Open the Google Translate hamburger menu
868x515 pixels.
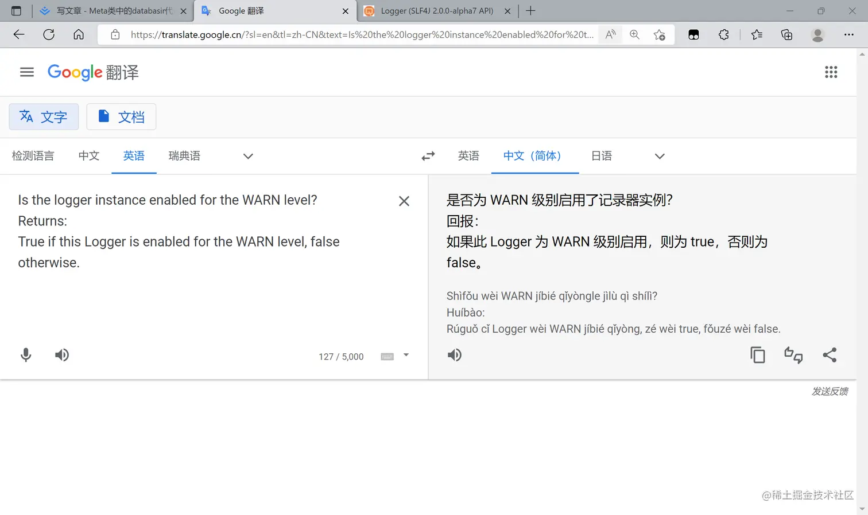(x=27, y=72)
